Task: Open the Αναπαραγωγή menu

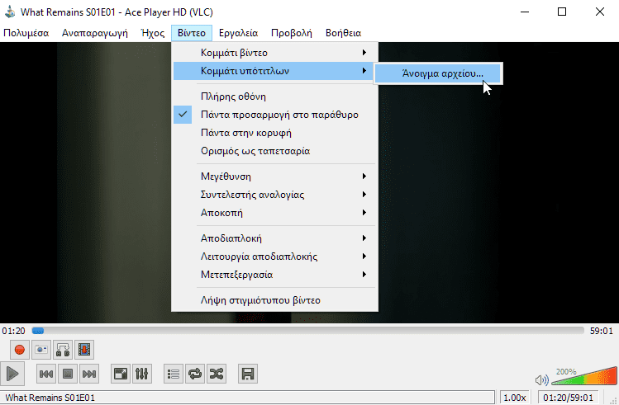Action: 95,33
